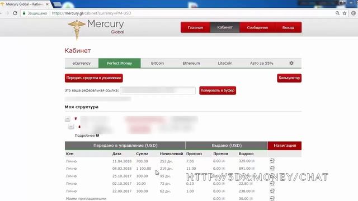Viewport: 358px width, 201px height.
Task: Click the date cell 11.04.2018
Action: [x=122, y=161]
